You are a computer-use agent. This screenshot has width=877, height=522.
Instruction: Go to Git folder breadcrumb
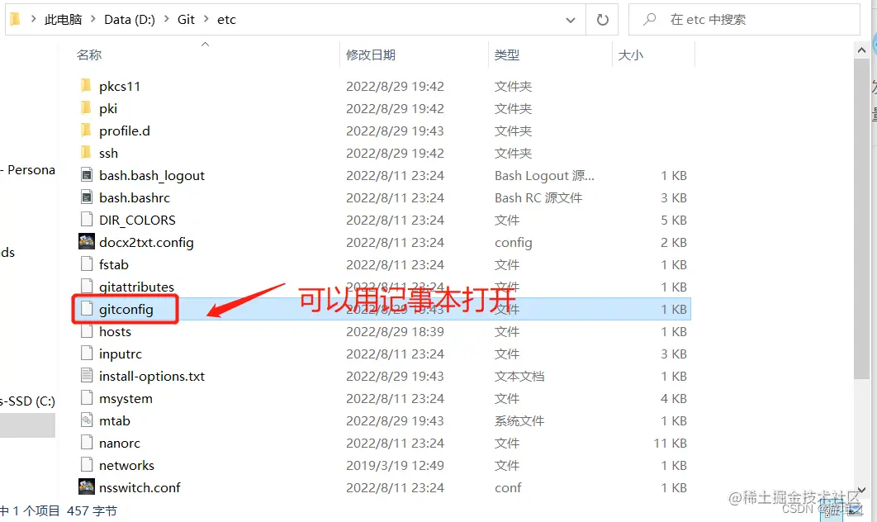[x=187, y=20]
